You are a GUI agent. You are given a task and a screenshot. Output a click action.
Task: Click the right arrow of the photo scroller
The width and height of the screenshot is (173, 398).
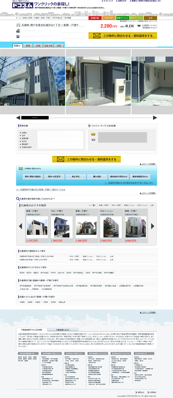click(155, 117)
